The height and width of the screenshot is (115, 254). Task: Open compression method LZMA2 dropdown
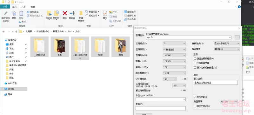(x=174, y=55)
